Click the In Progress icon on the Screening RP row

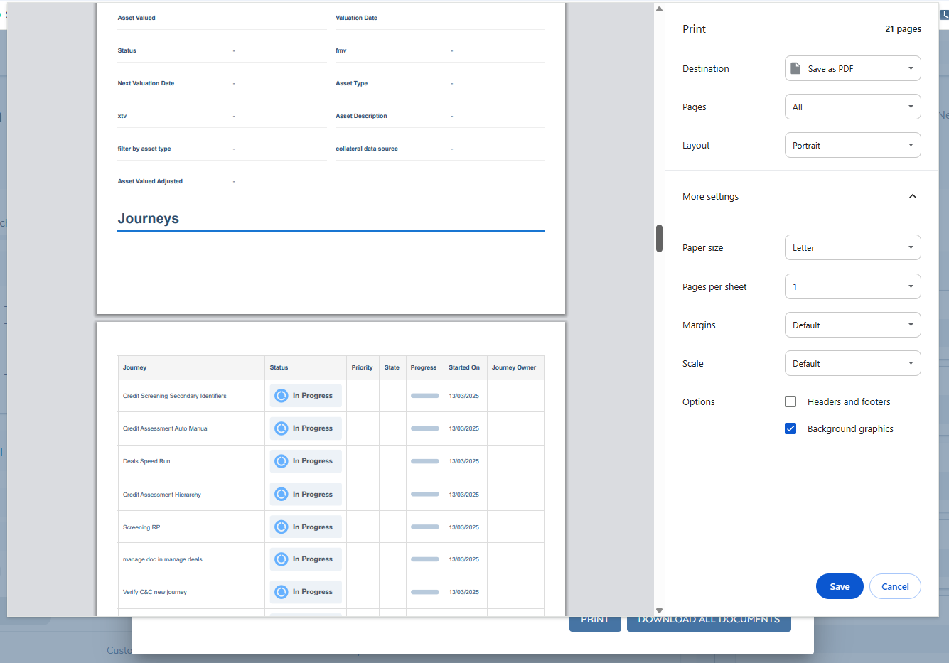282,527
